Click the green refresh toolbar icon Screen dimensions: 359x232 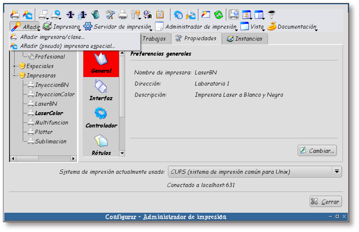[x=219, y=15]
